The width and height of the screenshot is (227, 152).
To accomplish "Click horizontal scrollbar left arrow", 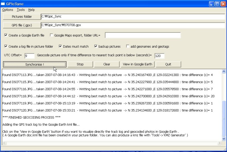I will 4,143.
